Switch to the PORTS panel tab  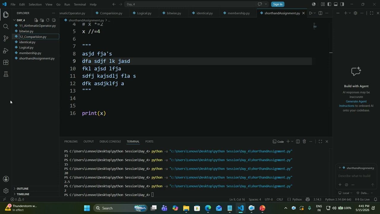pyautogui.click(x=149, y=141)
